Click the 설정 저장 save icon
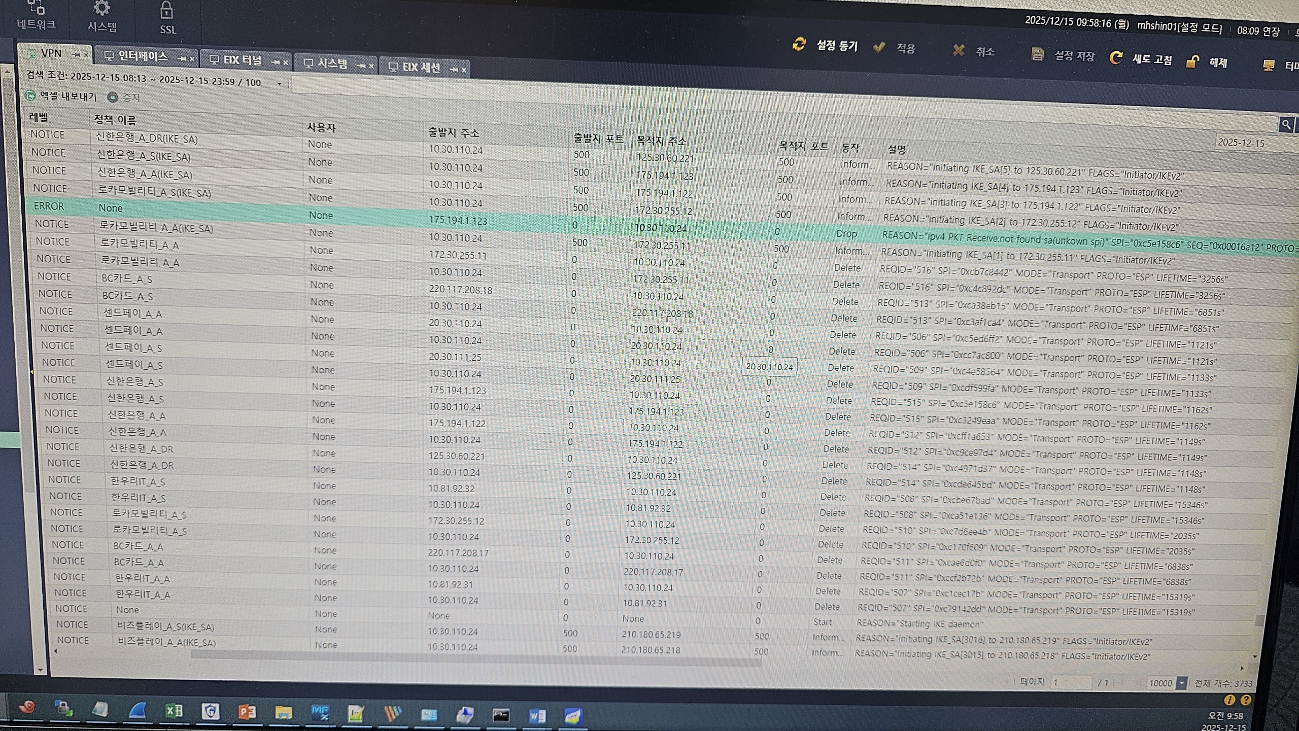The image size is (1299, 731). coord(1038,54)
